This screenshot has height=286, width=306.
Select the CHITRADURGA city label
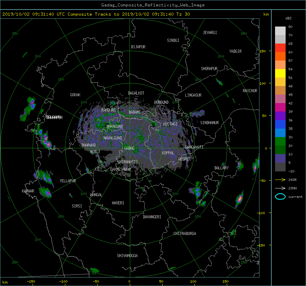point(185,234)
